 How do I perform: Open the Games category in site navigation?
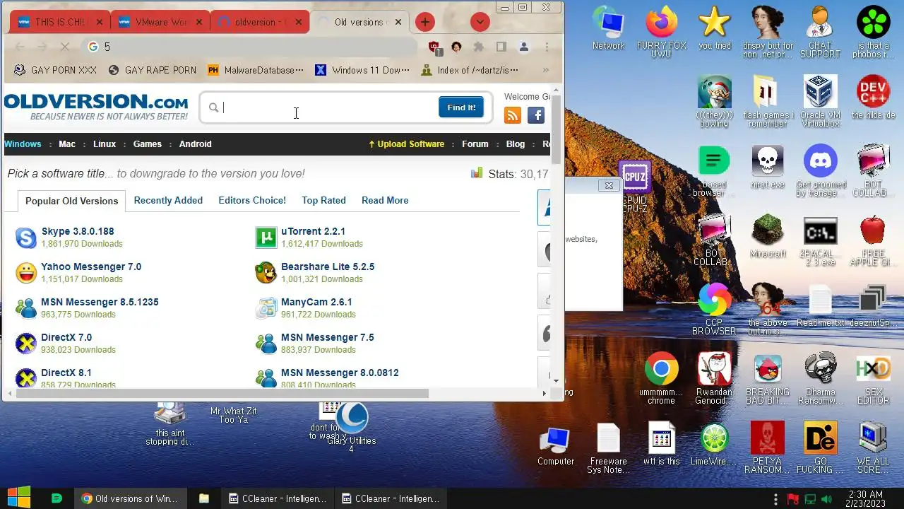pos(148,144)
